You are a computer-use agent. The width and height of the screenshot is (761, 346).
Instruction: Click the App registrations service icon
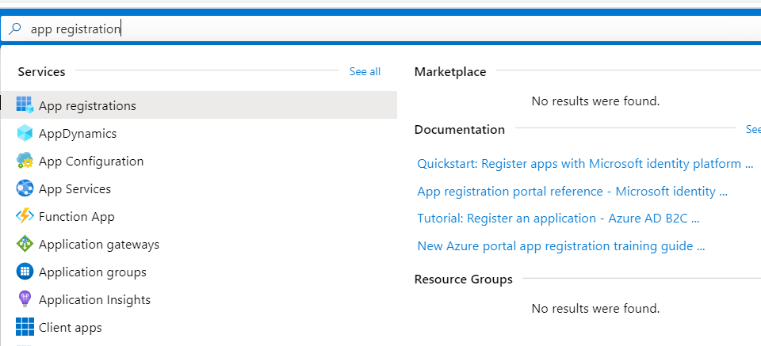click(x=25, y=105)
